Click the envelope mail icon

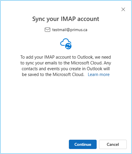[47, 30]
